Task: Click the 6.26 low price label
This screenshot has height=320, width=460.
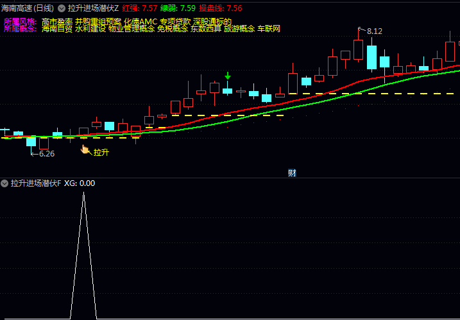Action: (47, 154)
